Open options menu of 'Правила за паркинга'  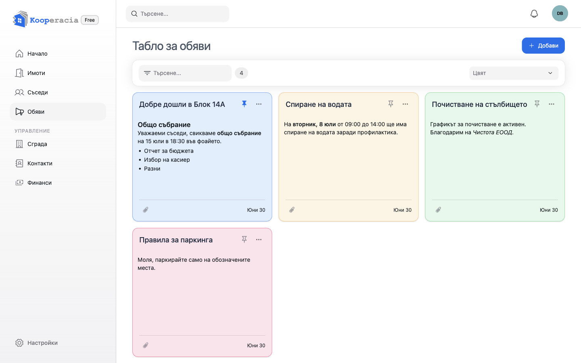[x=259, y=240]
